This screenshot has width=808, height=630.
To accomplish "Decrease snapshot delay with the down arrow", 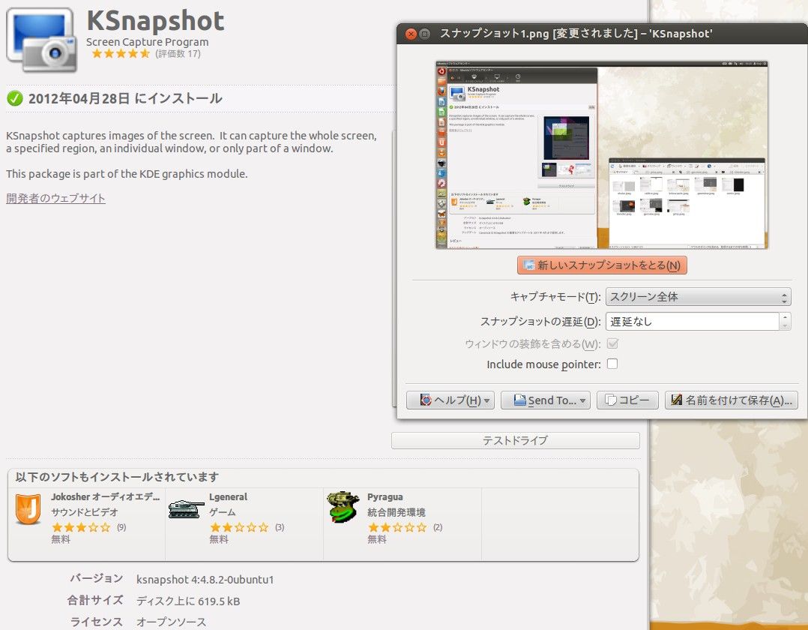I will click(x=785, y=325).
